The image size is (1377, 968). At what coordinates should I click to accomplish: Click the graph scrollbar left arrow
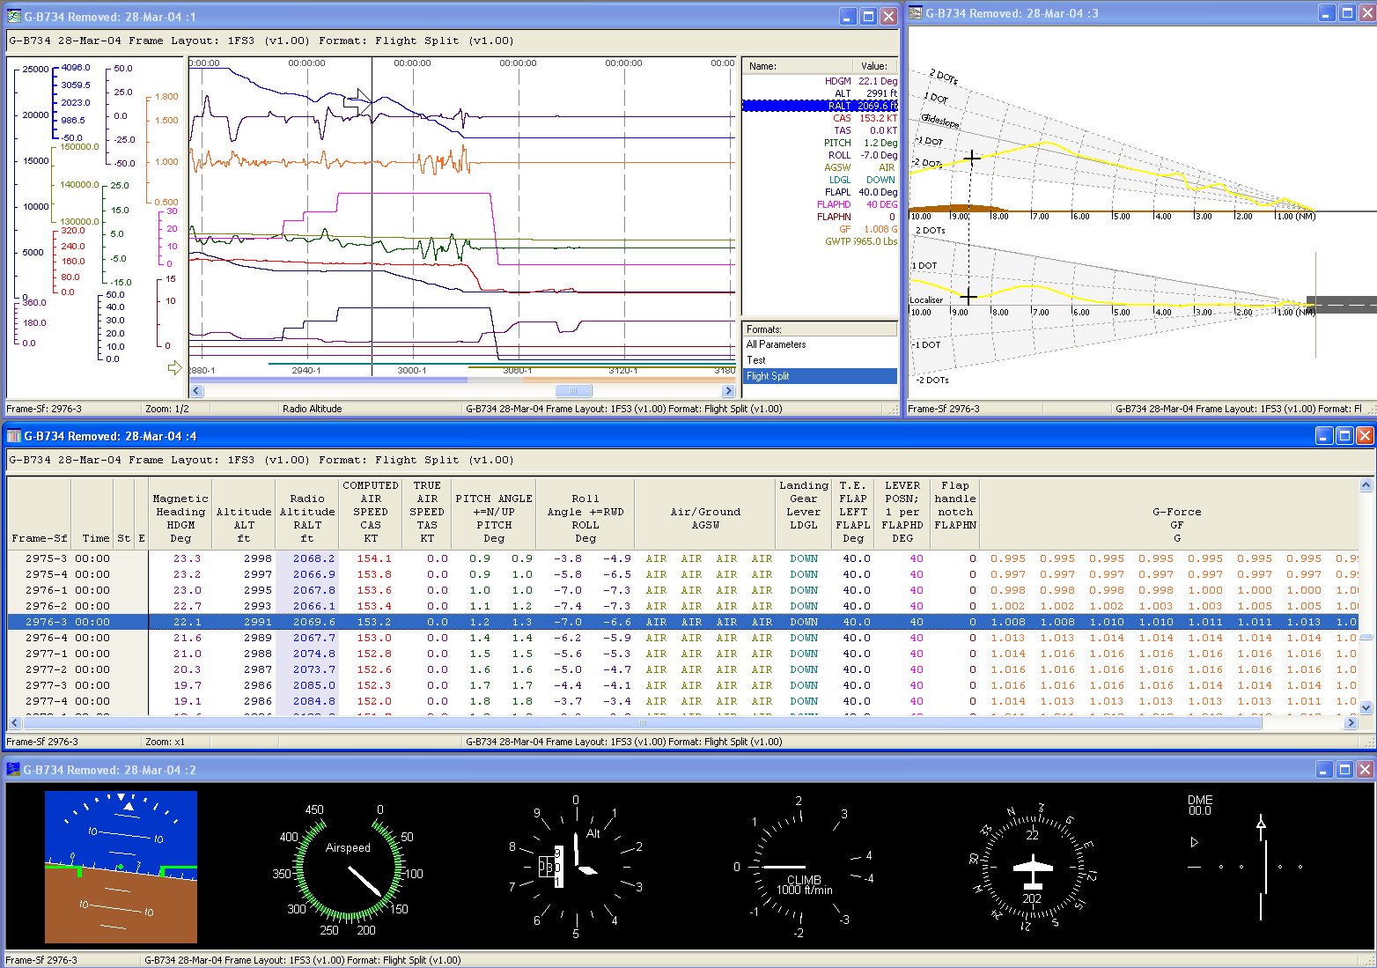coord(196,391)
